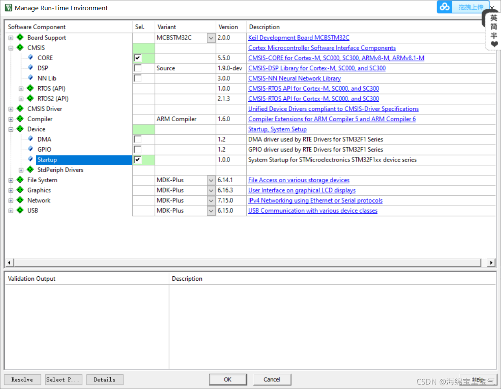Open USB MDK-Plus variant dropdown

(x=211, y=211)
